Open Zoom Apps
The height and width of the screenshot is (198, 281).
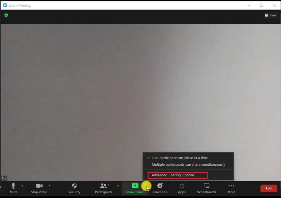[x=182, y=188]
